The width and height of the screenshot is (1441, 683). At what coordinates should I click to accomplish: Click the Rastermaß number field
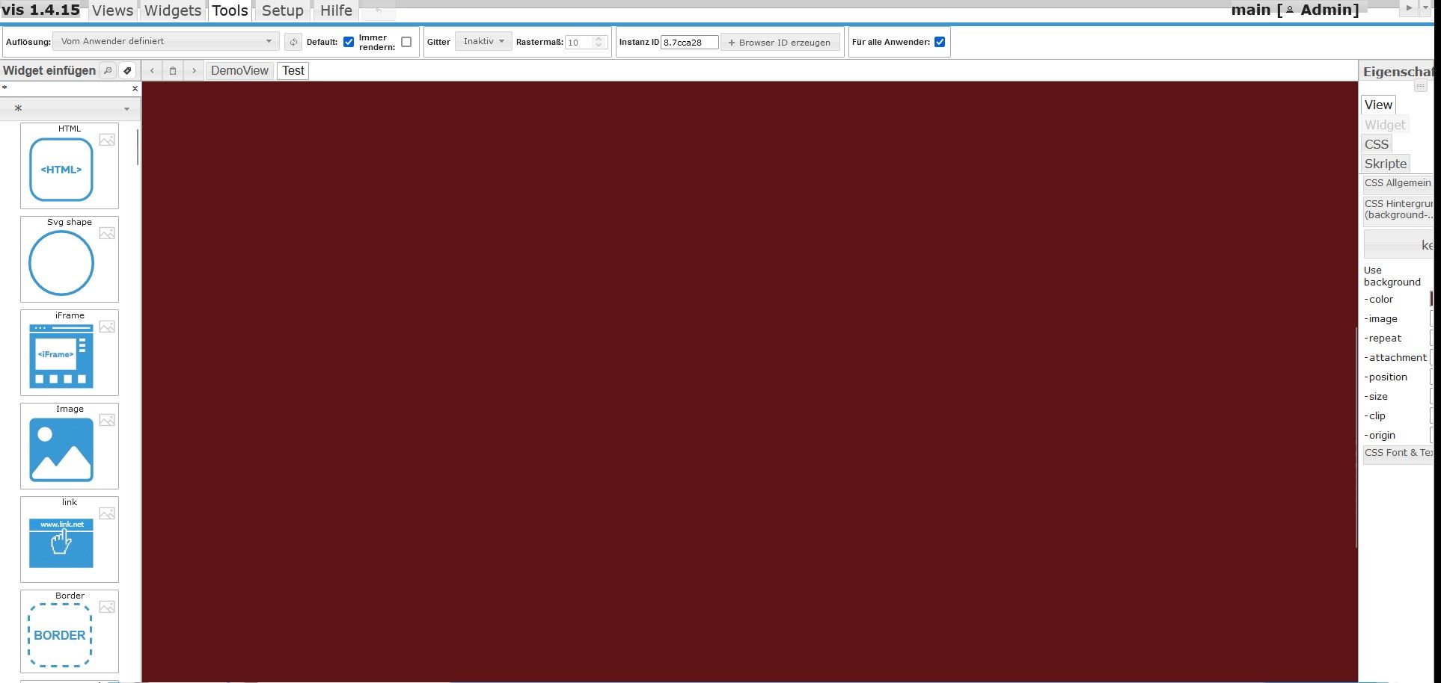579,43
